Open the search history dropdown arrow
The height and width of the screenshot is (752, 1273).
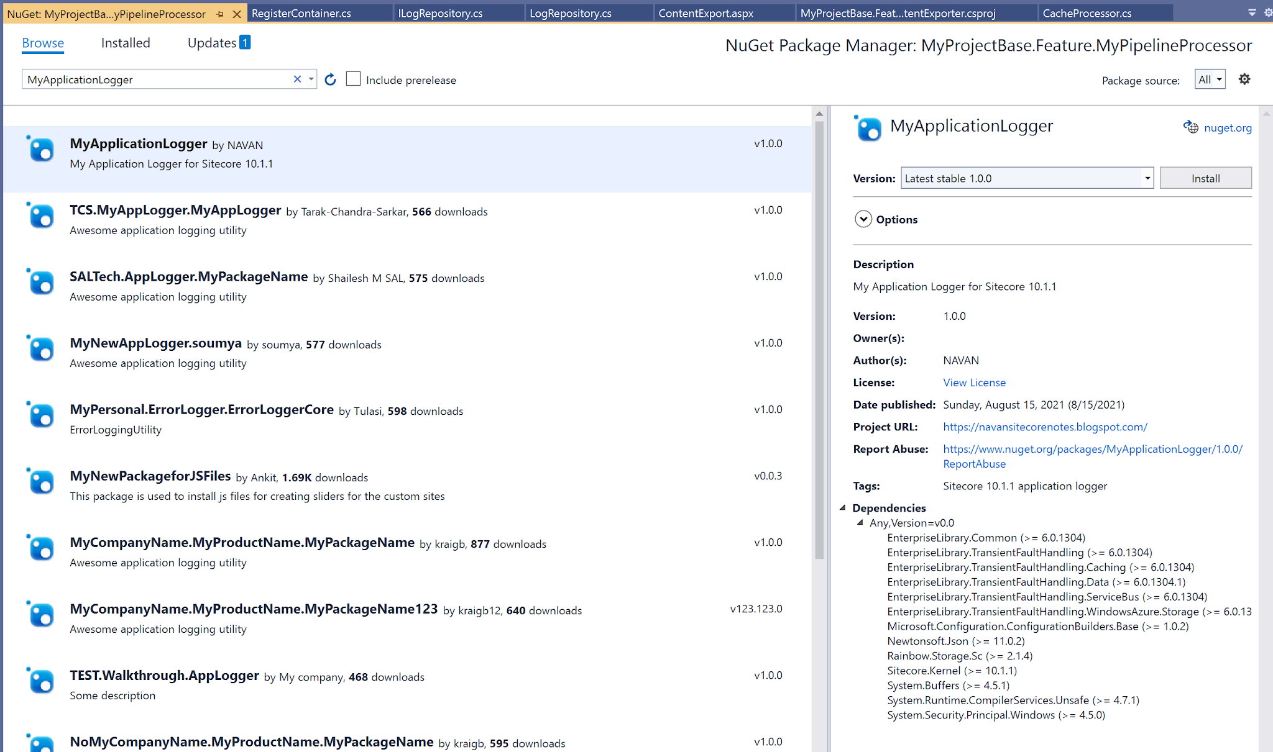311,79
